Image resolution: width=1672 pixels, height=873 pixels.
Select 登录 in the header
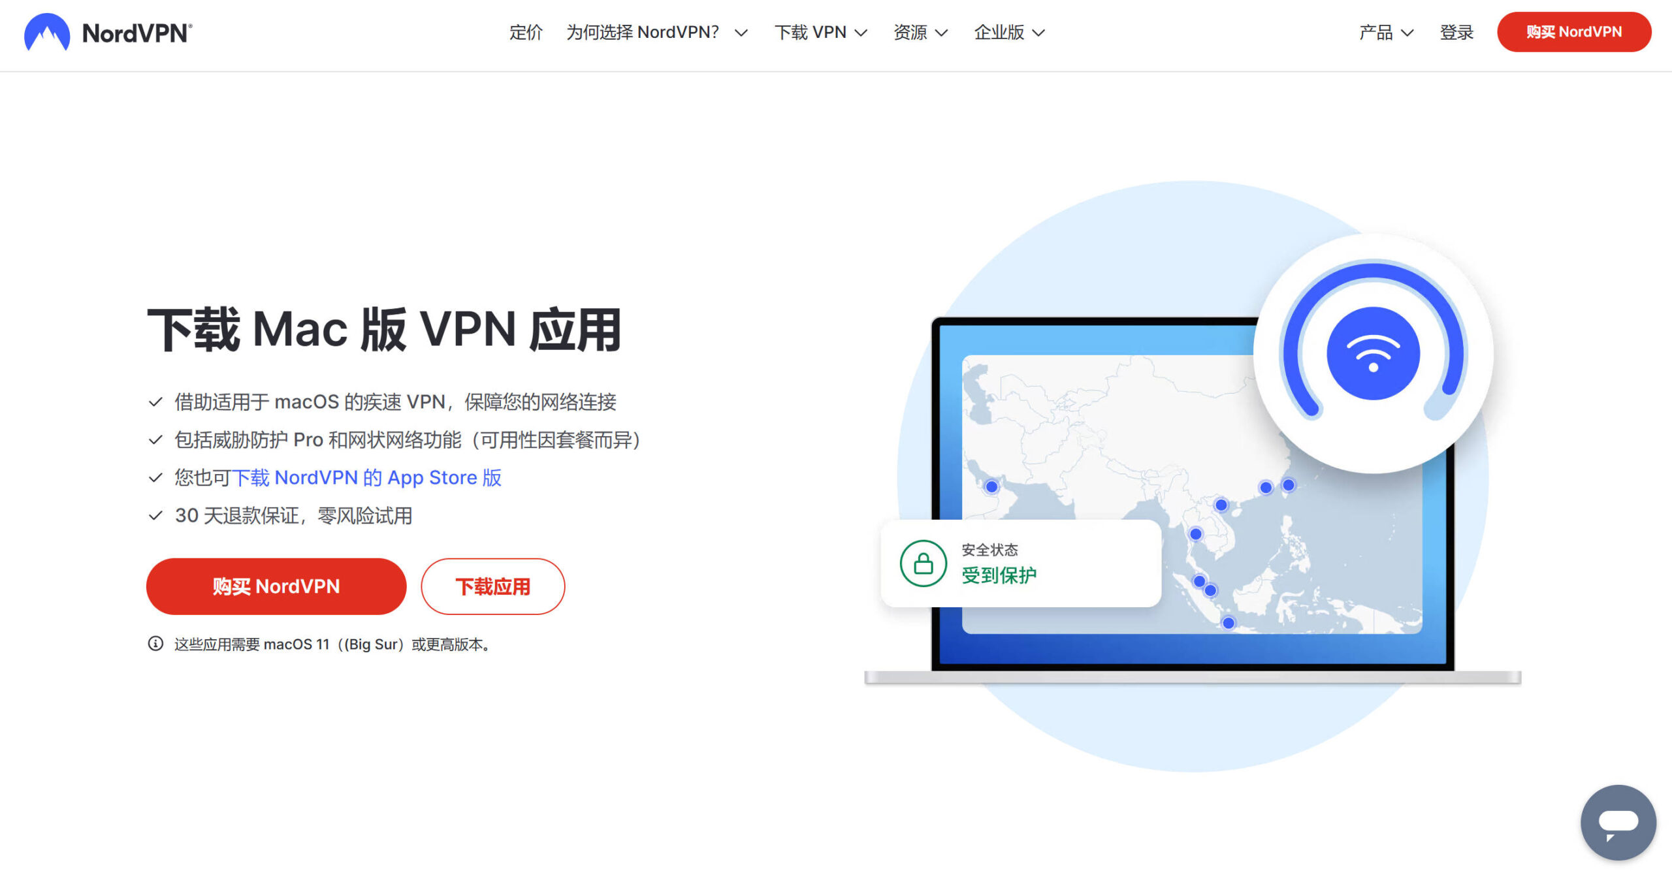coord(1456,32)
